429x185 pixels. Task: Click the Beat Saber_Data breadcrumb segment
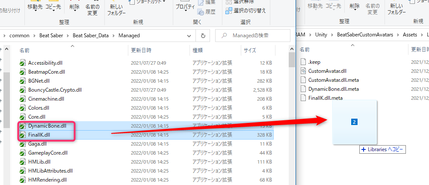(x=91, y=36)
